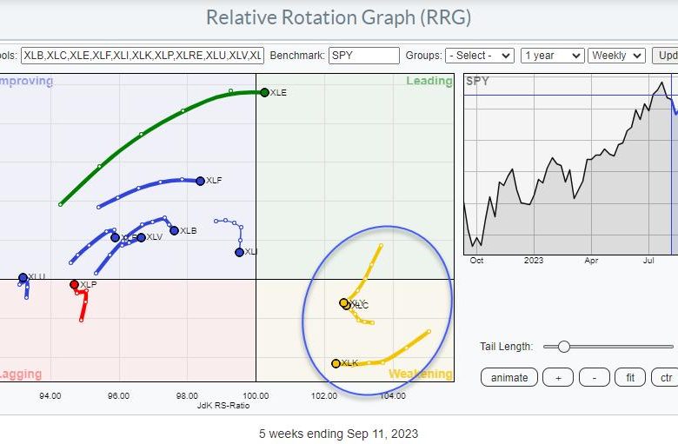Screen dimensions: 678x444
Task: Click the yellow XLY data point marker
Action: [x=343, y=303]
